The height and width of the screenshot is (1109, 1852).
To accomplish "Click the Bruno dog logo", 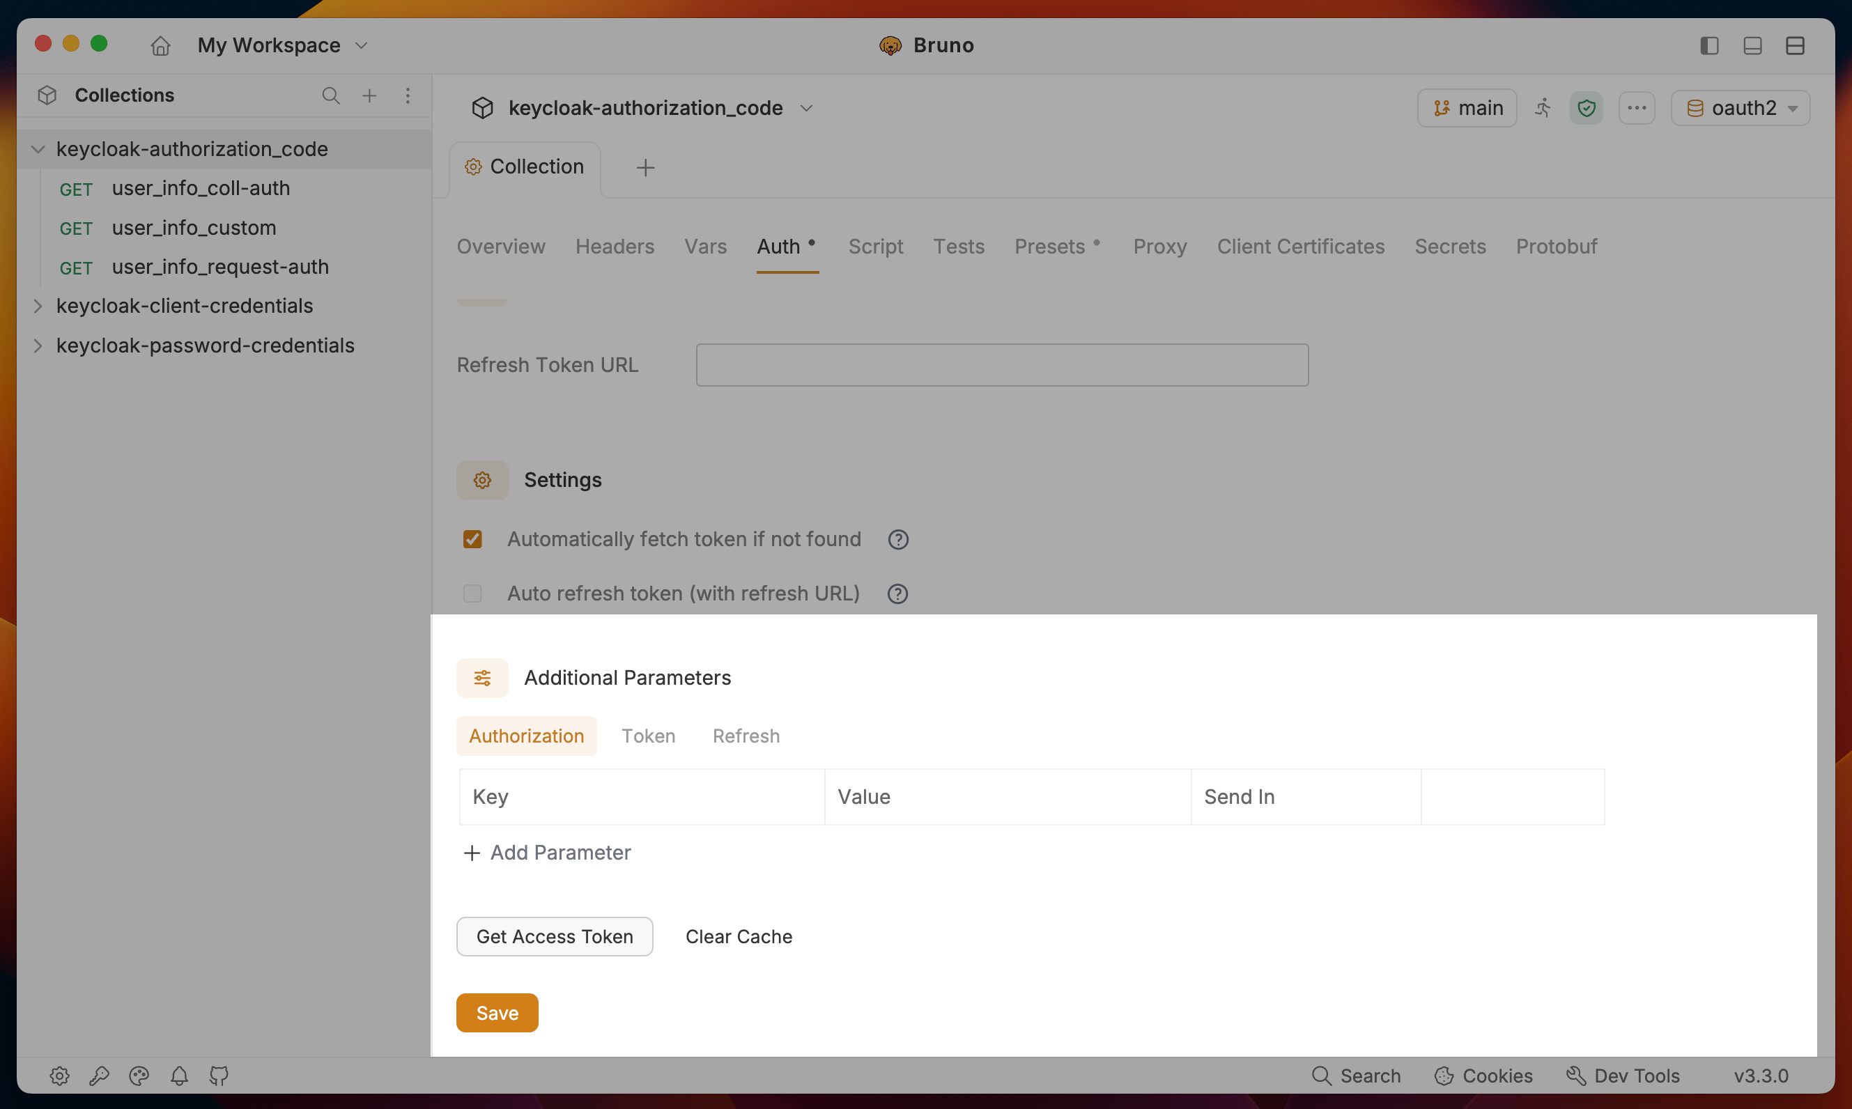I will (x=889, y=45).
